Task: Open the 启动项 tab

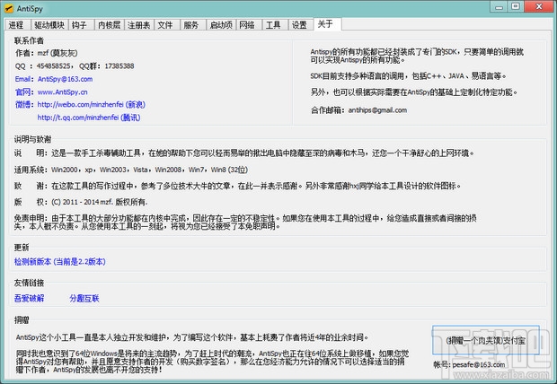Action: click(221, 25)
